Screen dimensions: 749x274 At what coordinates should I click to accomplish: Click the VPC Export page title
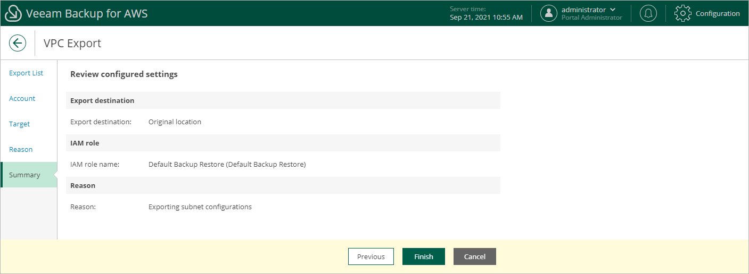point(72,44)
